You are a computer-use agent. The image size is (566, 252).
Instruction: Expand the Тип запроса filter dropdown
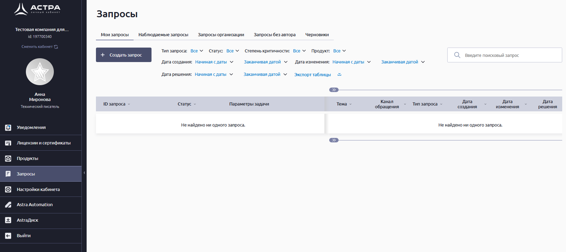[197, 51]
